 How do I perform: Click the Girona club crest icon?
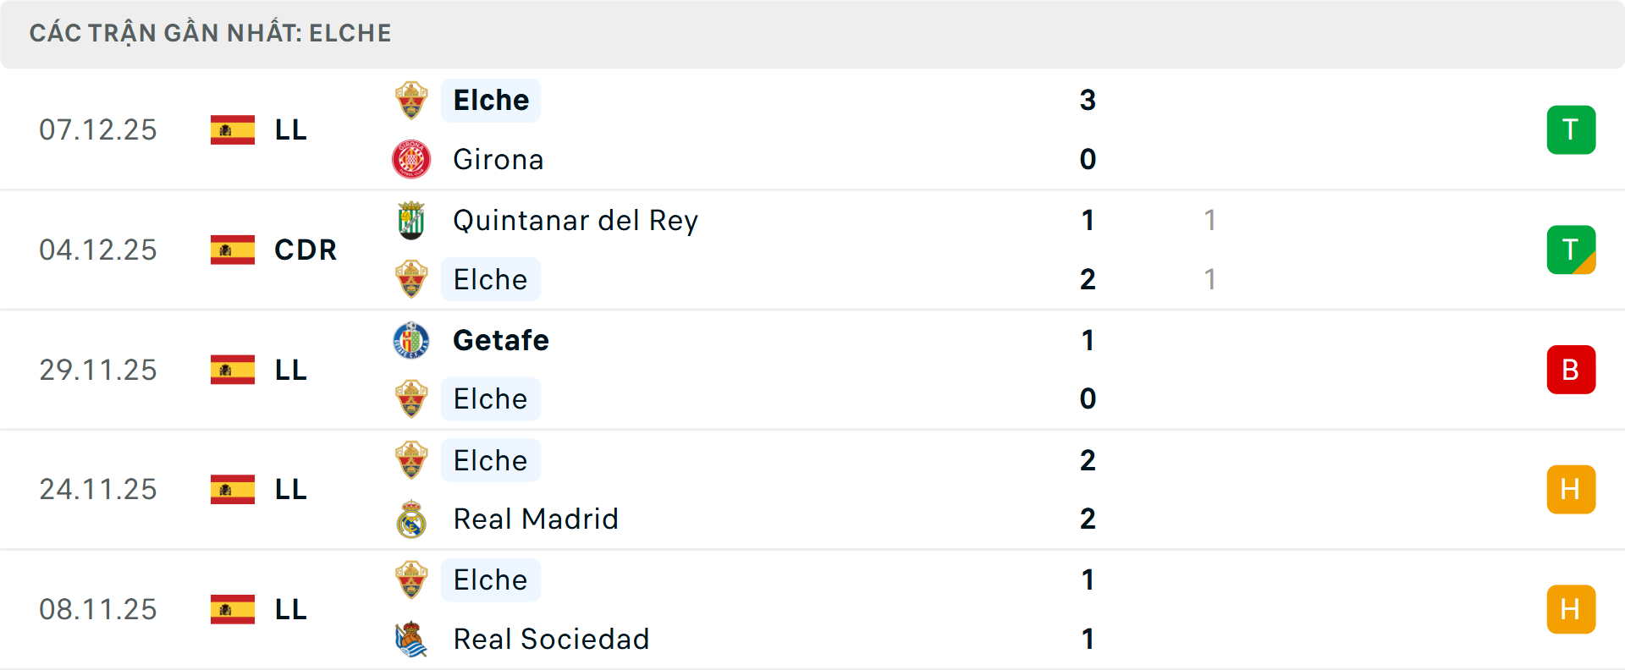[411, 159]
